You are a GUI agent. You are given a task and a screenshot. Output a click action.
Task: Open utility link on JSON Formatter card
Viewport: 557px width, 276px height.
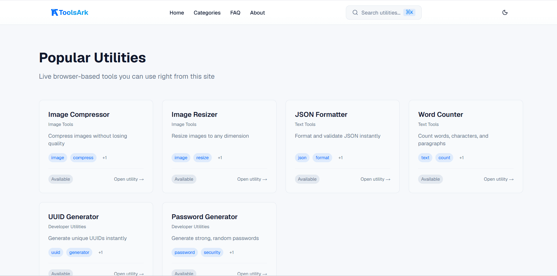click(x=375, y=179)
